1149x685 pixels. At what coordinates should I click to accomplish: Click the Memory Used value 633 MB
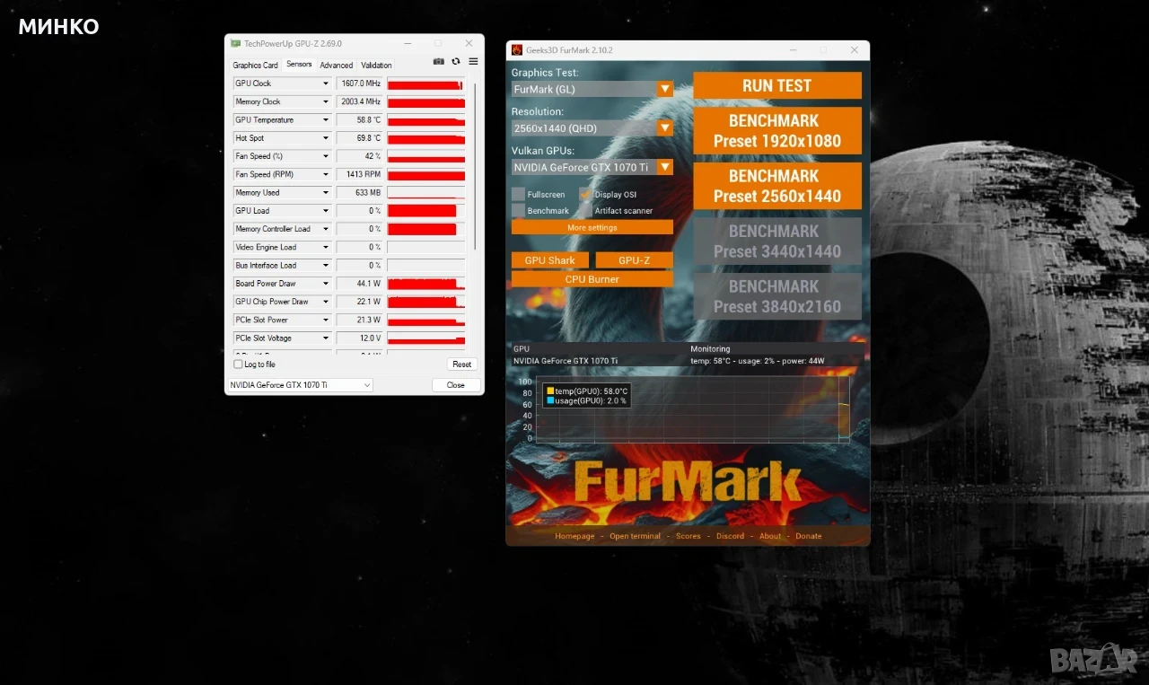click(360, 192)
